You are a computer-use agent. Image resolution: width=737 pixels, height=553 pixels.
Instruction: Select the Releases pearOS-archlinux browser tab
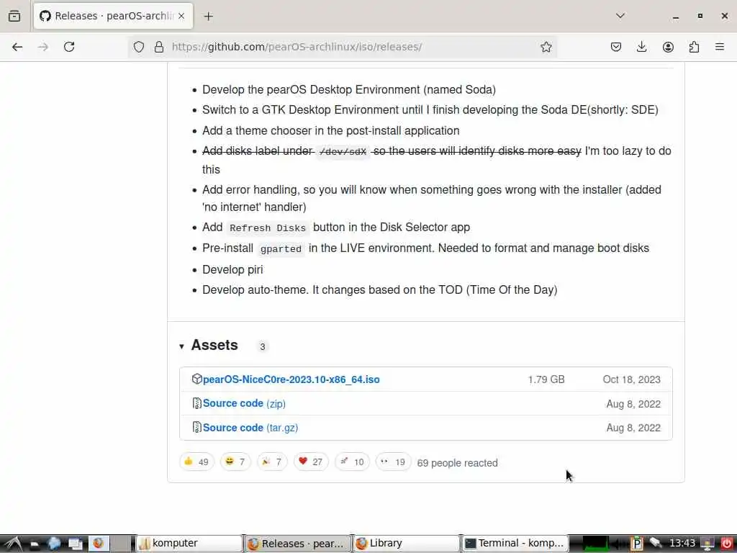[113, 16]
